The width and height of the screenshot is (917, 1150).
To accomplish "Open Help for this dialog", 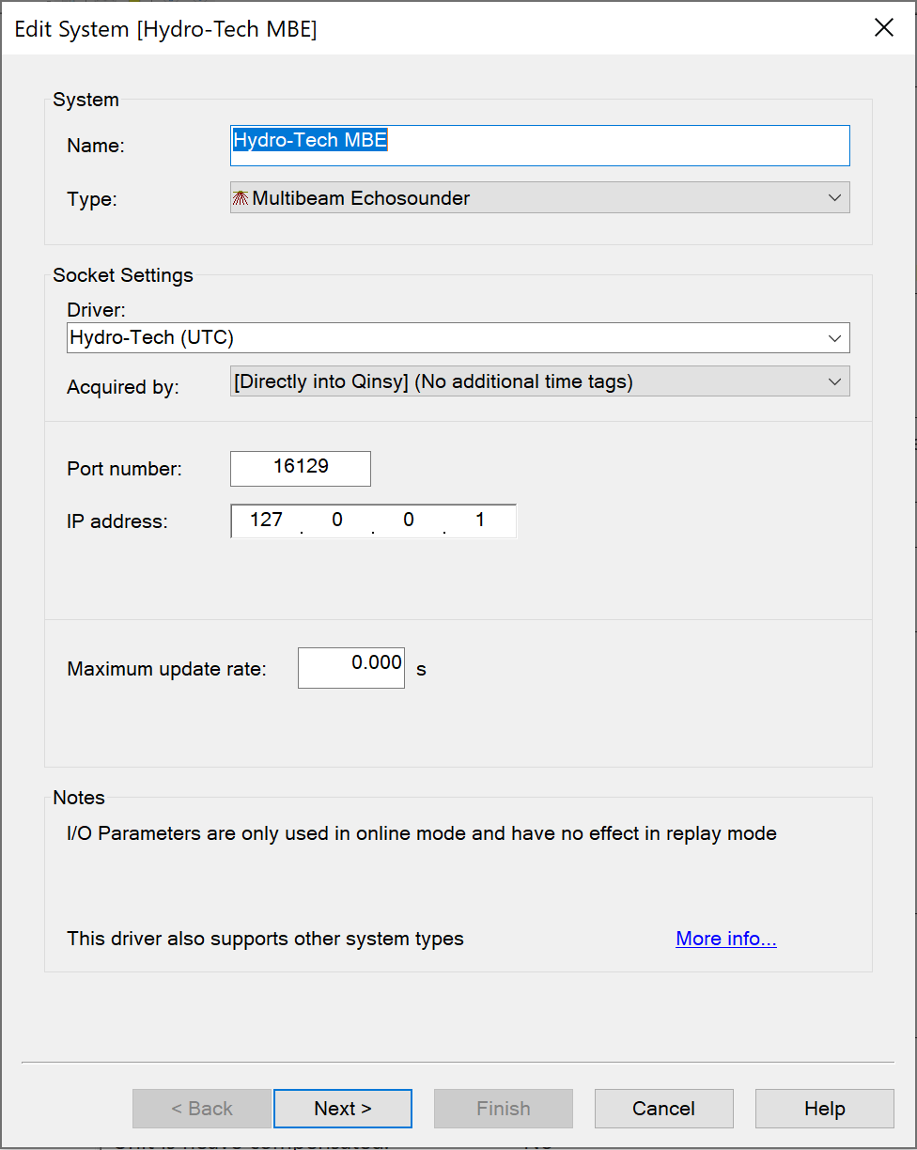I will (824, 1109).
